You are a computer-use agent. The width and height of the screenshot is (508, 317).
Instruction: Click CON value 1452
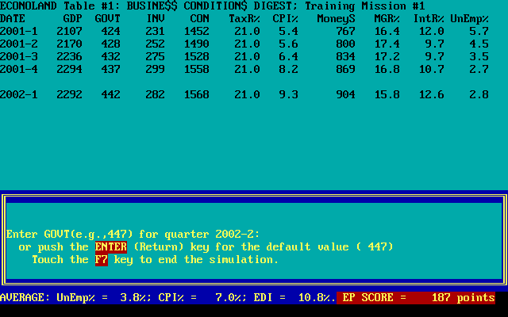click(x=197, y=32)
